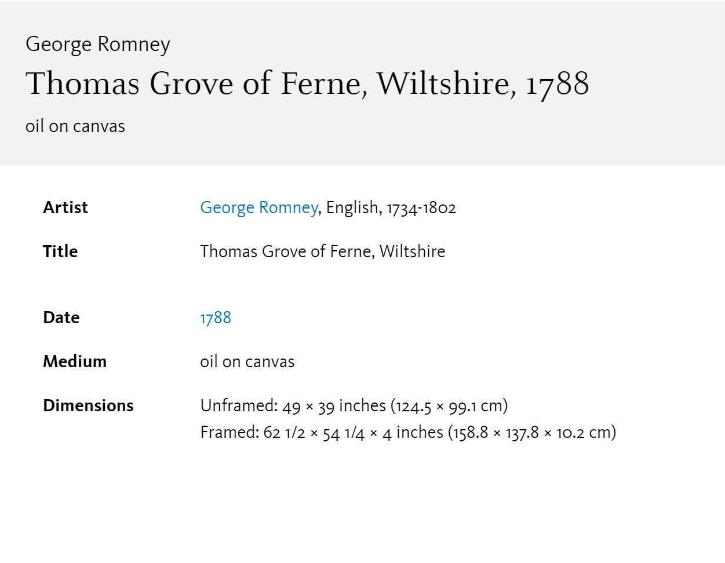Click the Medium field label

(75, 361)
